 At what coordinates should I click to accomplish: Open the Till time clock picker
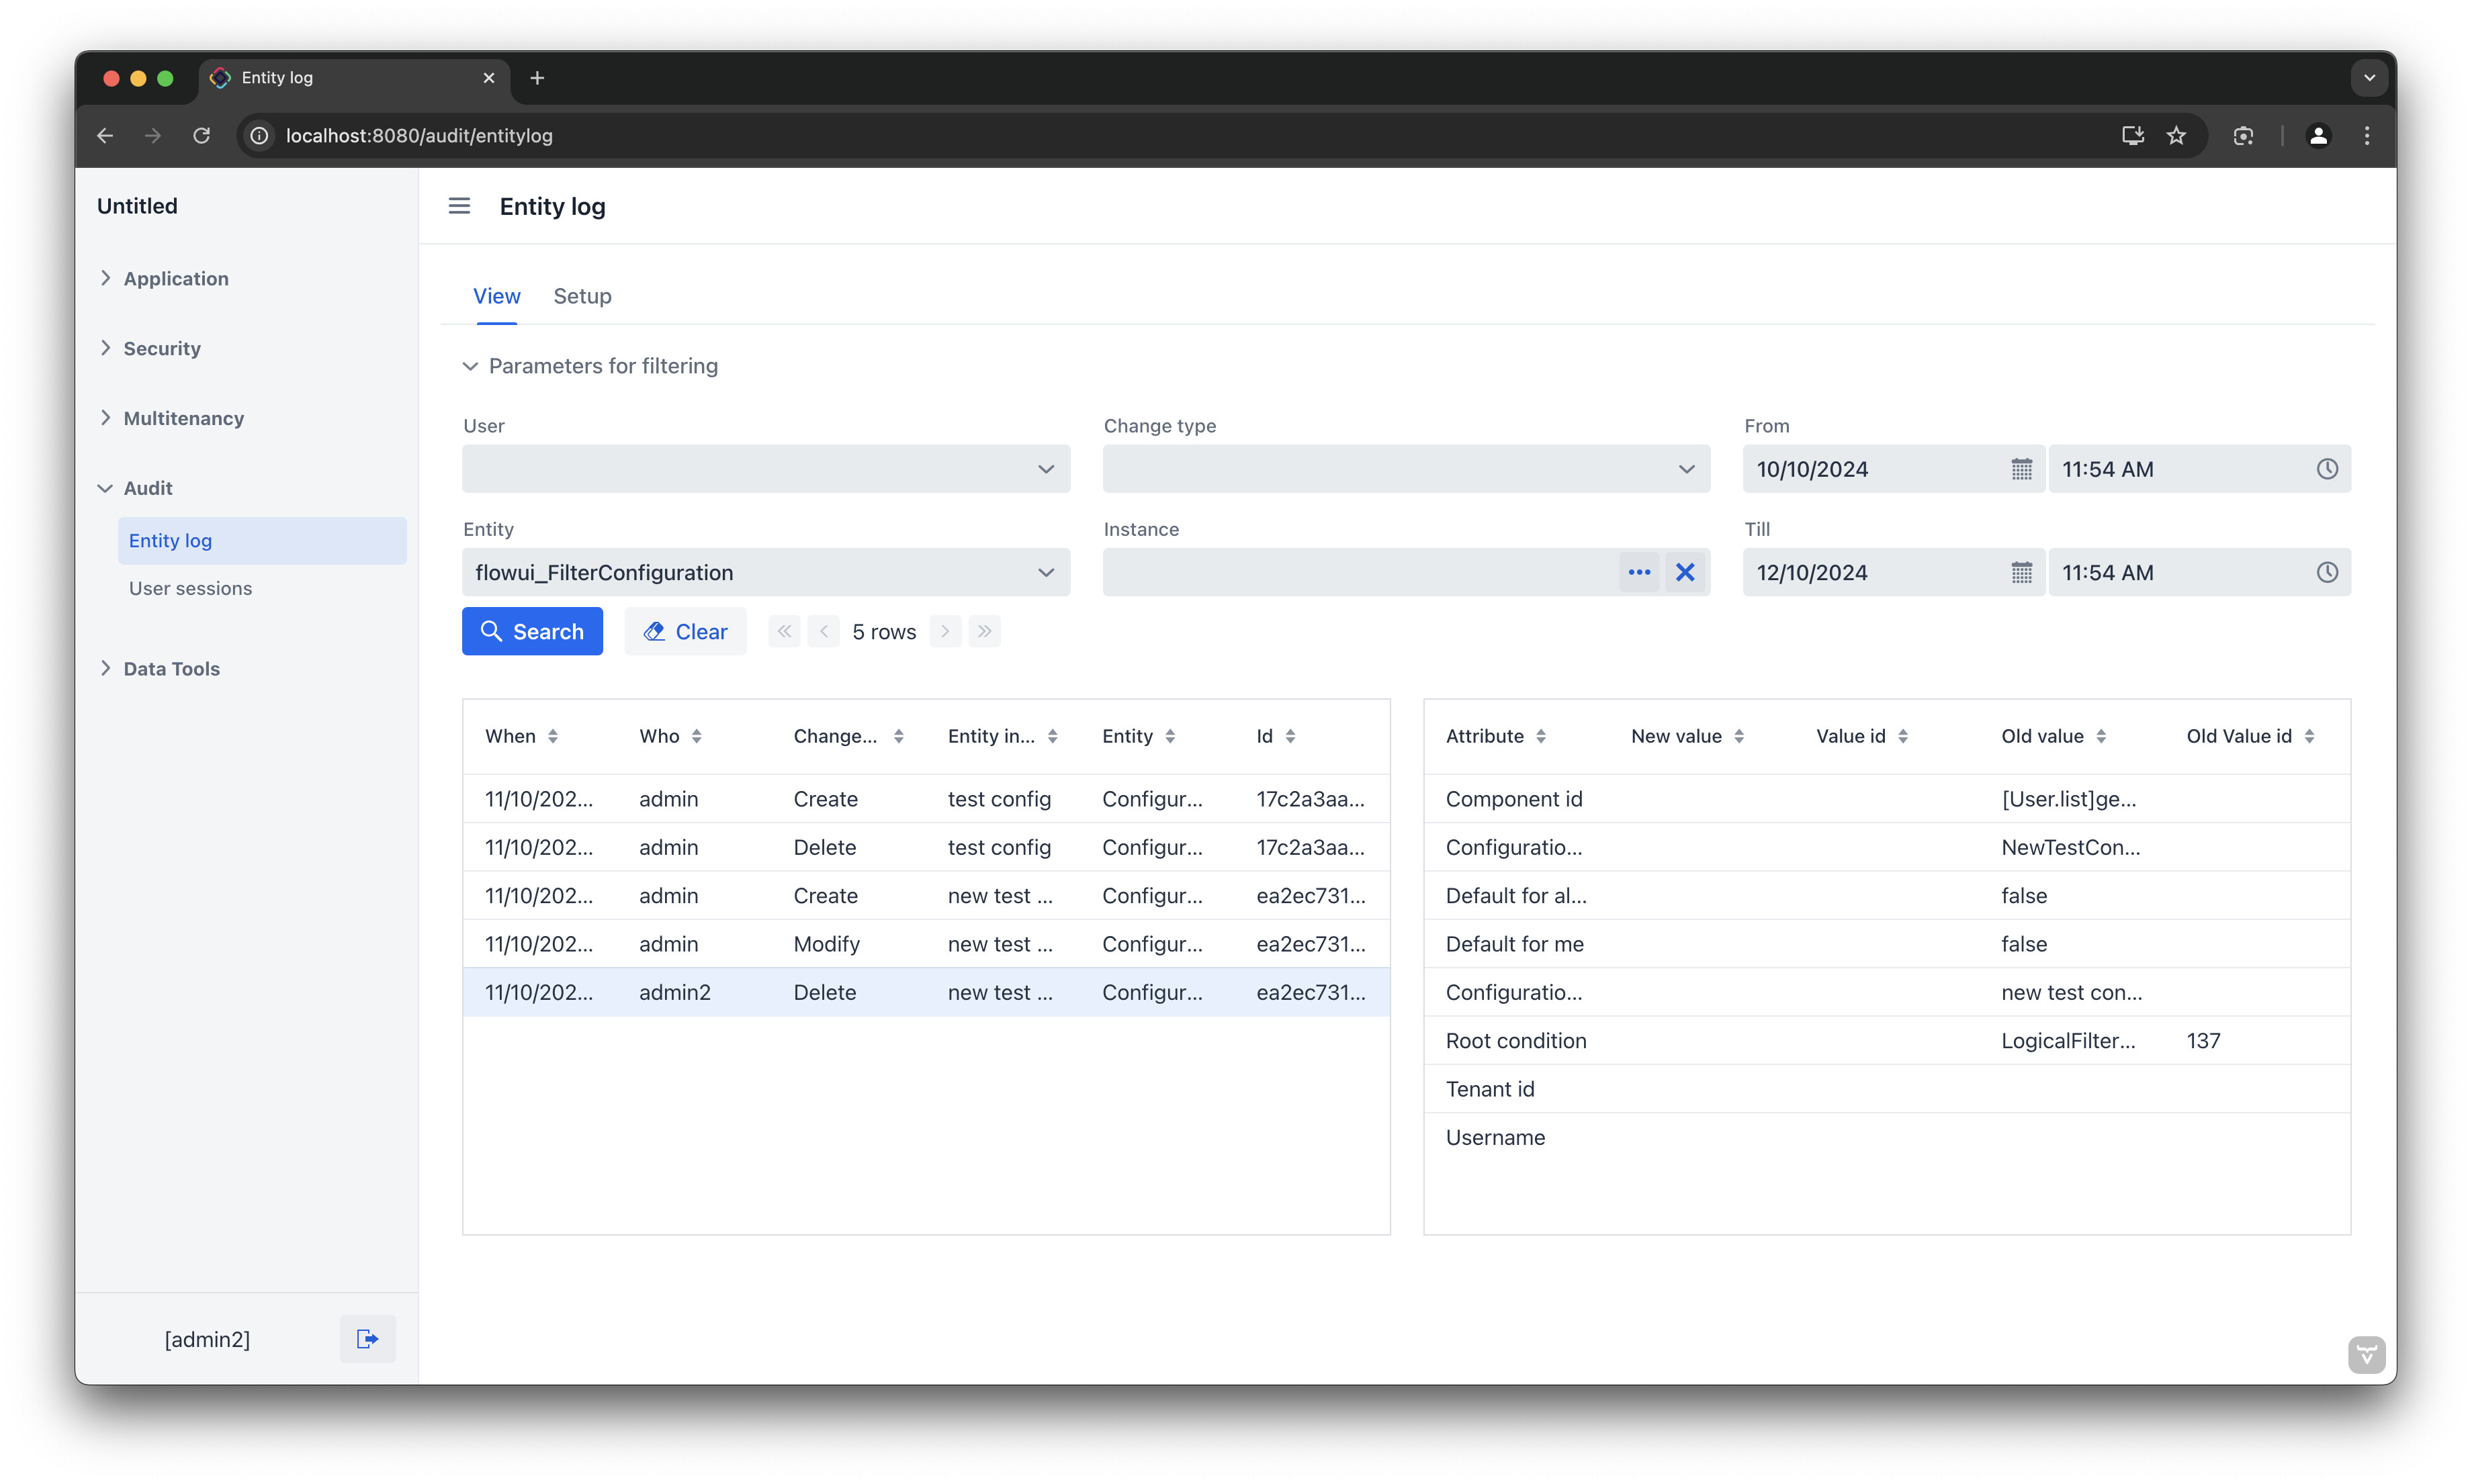coord(2327,572)
